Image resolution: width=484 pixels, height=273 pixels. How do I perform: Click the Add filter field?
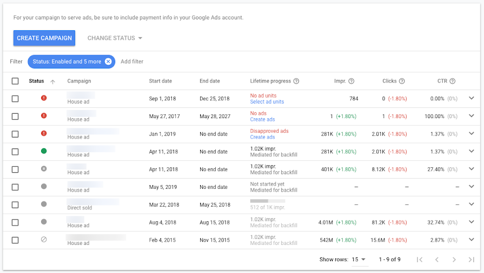tap(132, 62)
